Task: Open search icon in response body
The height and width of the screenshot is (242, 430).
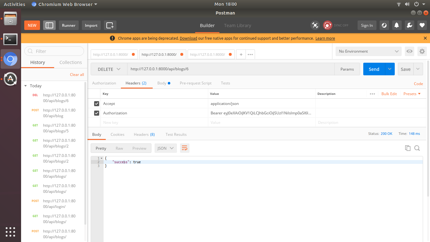Action: point(417,148)
